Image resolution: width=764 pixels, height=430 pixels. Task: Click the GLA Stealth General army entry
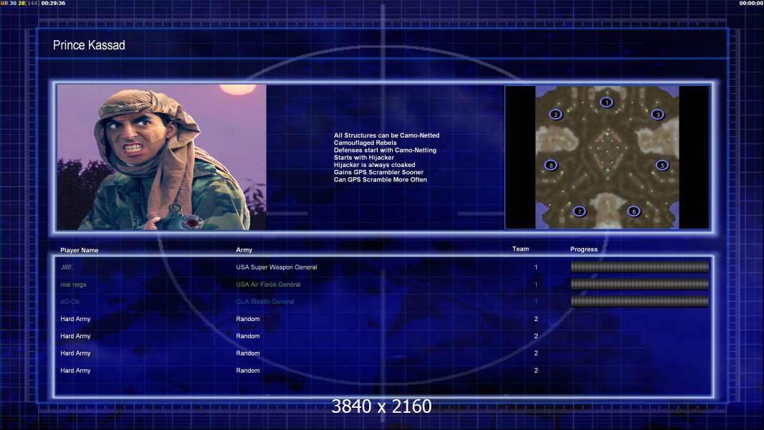265,302
